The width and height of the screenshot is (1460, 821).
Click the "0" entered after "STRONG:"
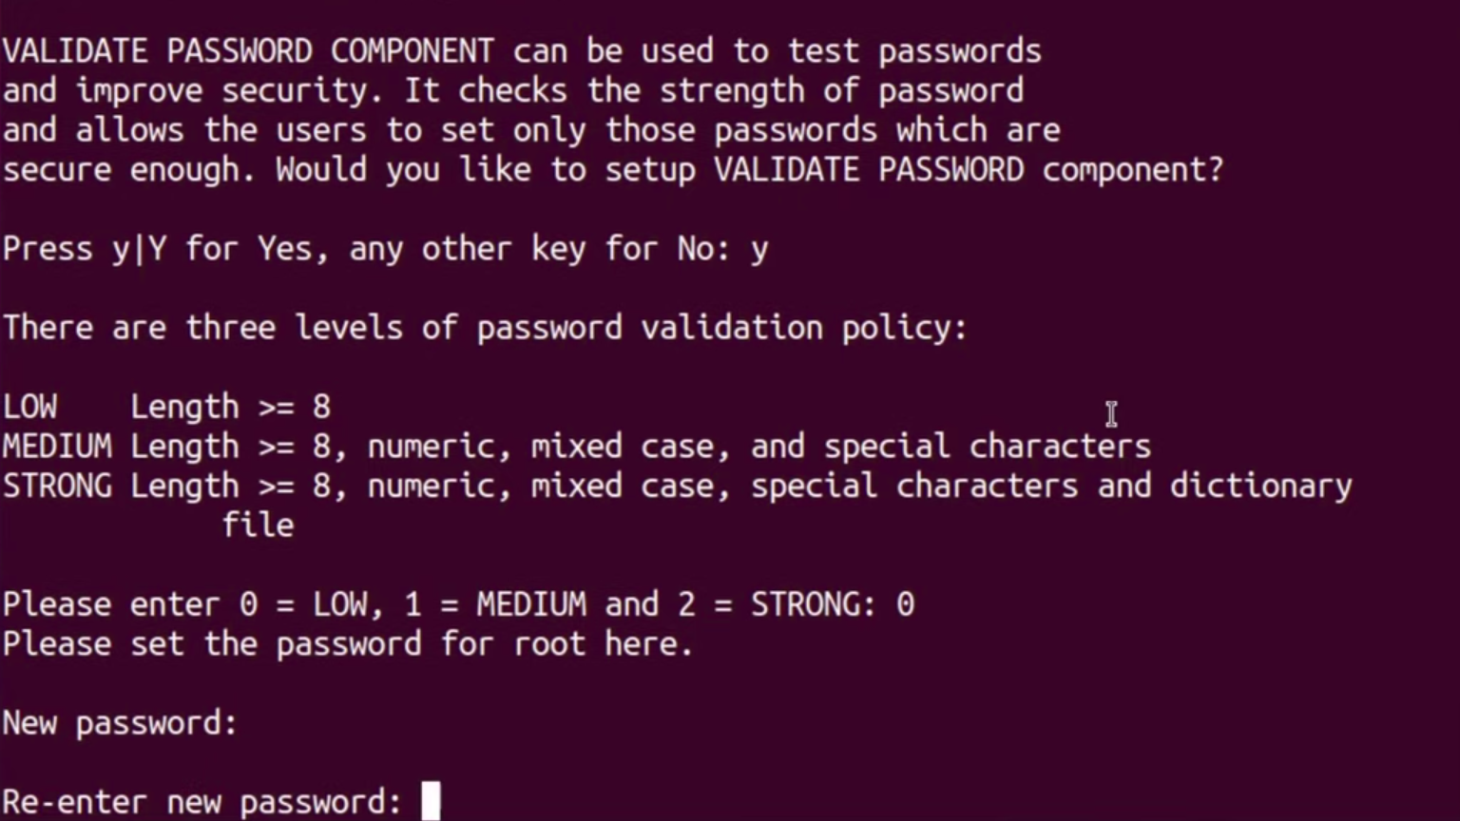(905, 604)
